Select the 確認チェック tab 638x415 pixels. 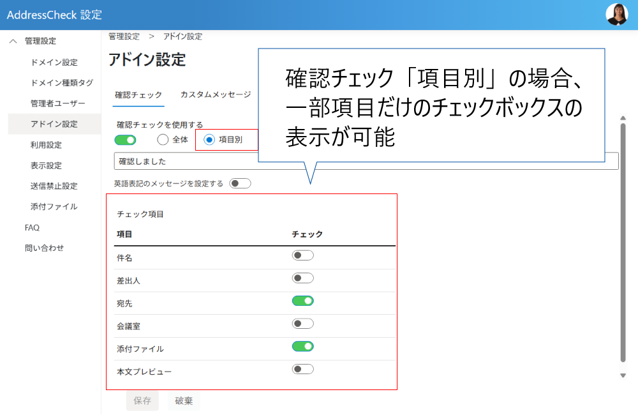click(x=138, y=94)
